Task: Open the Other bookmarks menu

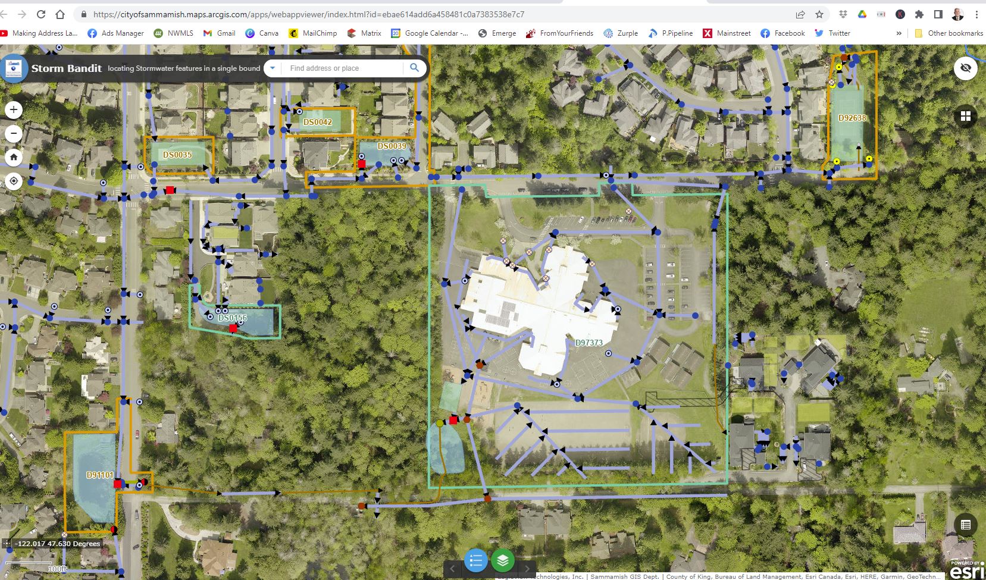Action: (x=949, y=33)
